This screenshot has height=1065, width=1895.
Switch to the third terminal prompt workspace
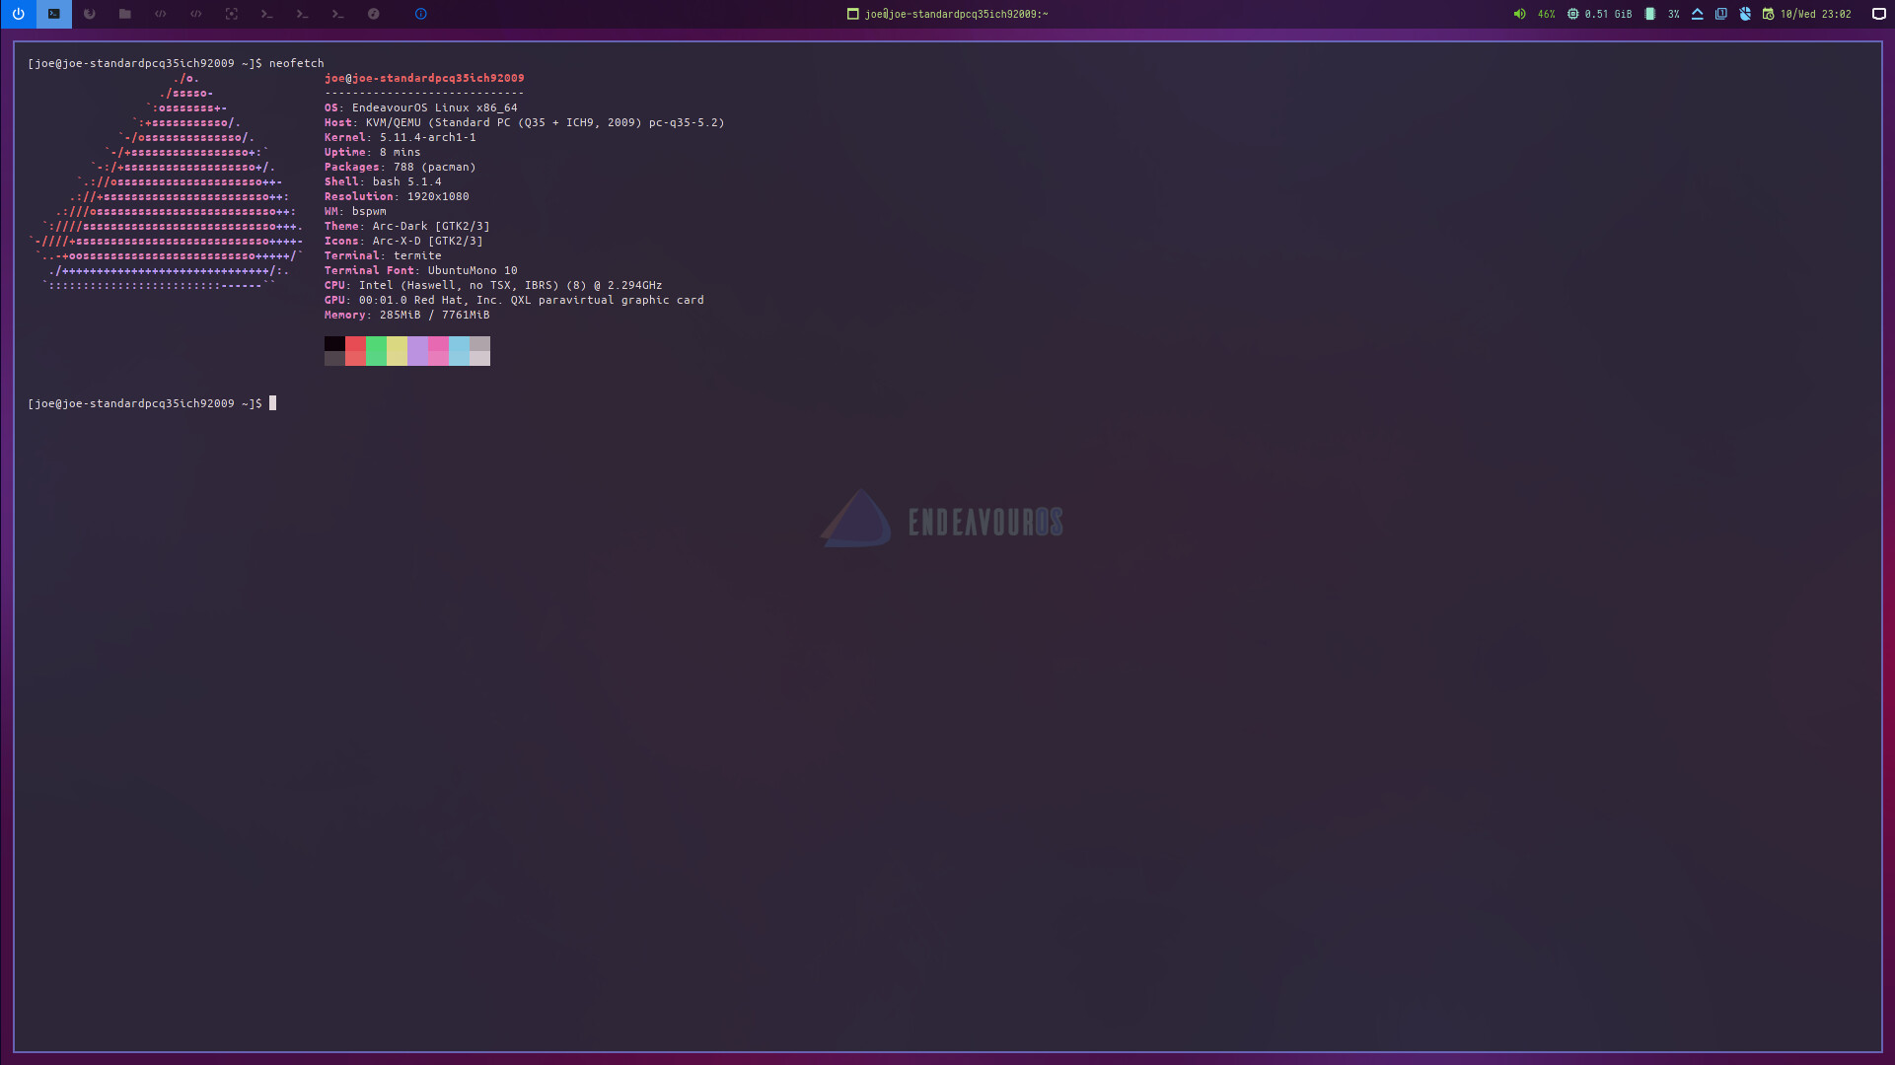pyautogui.click(x=338, y=14)
